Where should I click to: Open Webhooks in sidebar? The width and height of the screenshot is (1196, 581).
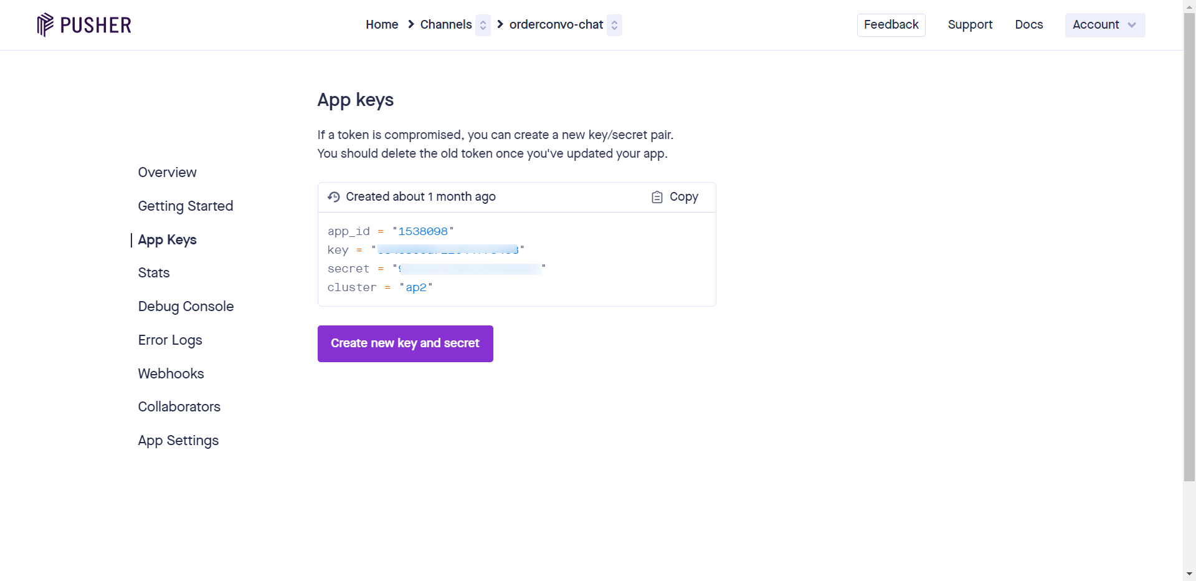(x=171, y=373)
